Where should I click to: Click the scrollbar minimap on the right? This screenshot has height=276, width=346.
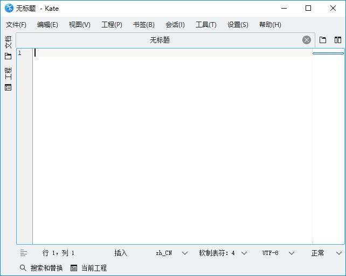click(x=328, y=146)
